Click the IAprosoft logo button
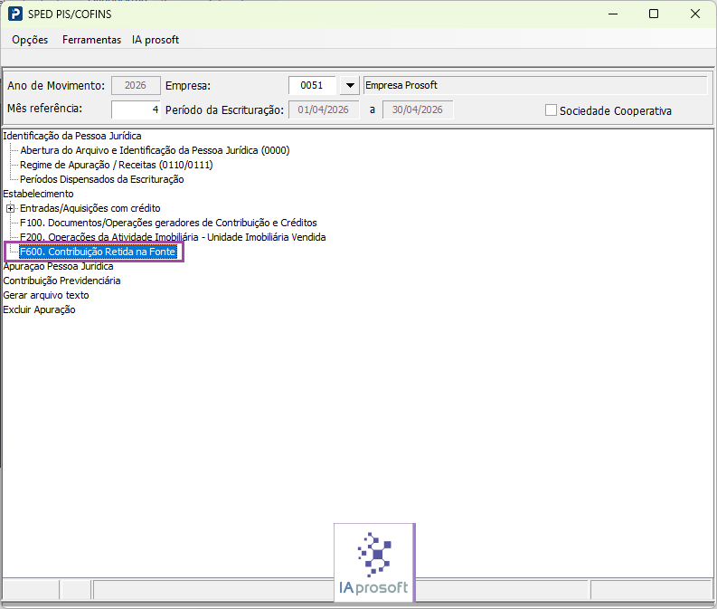The width and height of the screenshot is (717, 609). pos(374,562)
